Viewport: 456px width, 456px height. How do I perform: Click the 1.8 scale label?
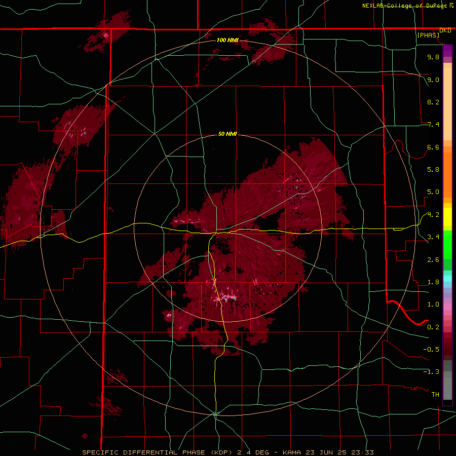433,282
